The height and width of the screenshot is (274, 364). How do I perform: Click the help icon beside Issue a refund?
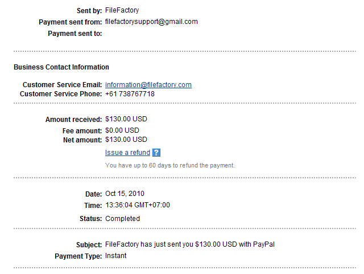[x=156, y=153]
